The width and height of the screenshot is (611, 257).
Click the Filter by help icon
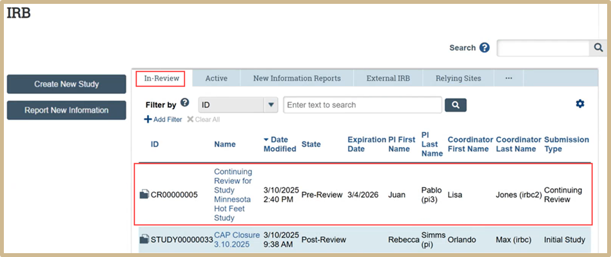click(185, 103)
